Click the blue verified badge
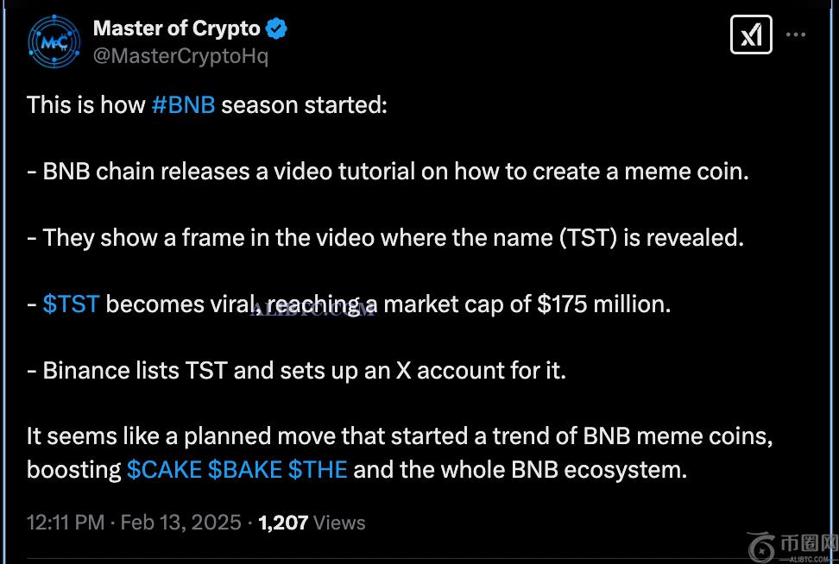The image size is (839, 564). click(277, 28)
